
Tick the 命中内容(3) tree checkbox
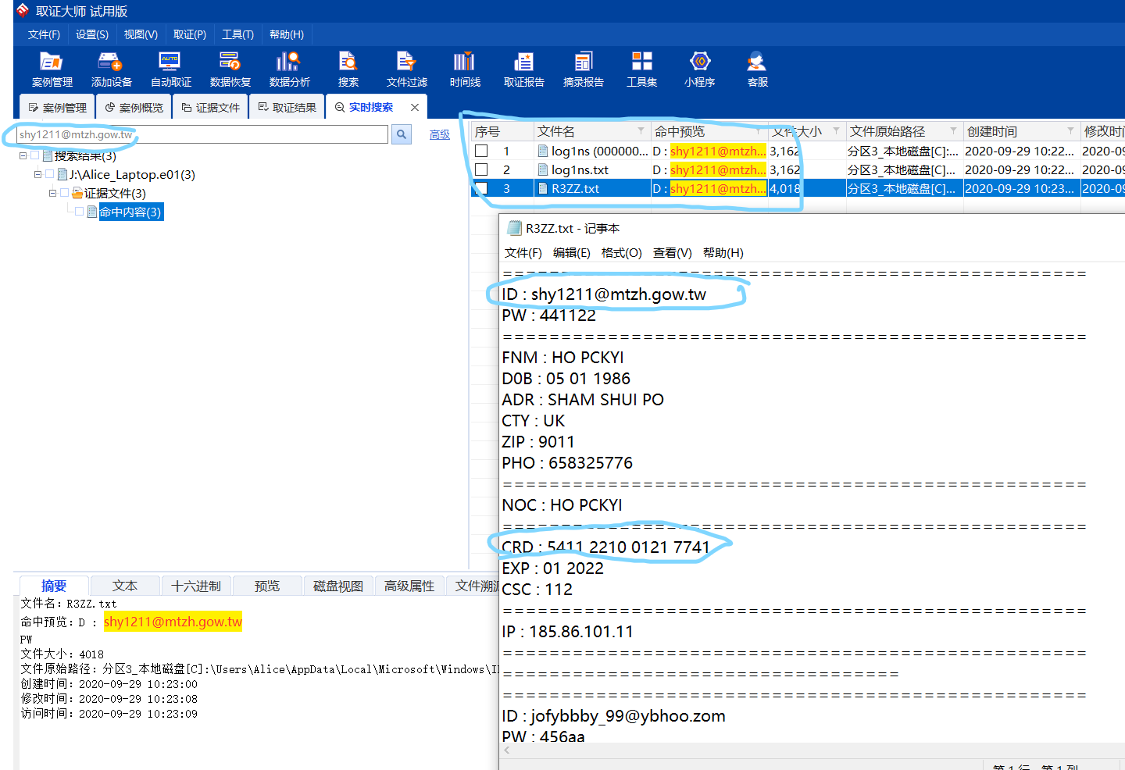pyautogui.click(x=80, y=212)
